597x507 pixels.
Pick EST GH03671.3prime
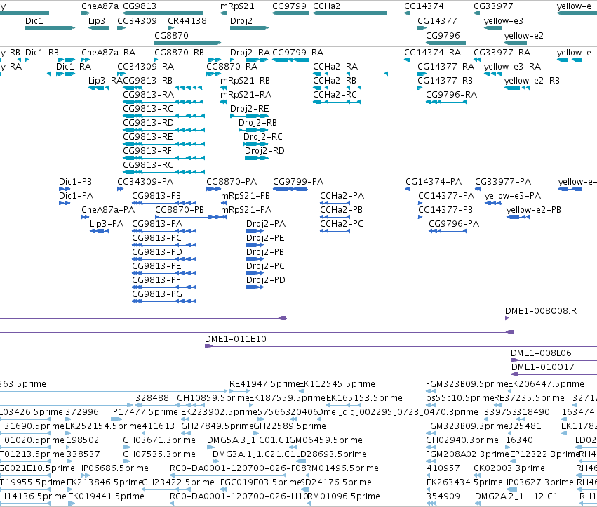point(159,440)
